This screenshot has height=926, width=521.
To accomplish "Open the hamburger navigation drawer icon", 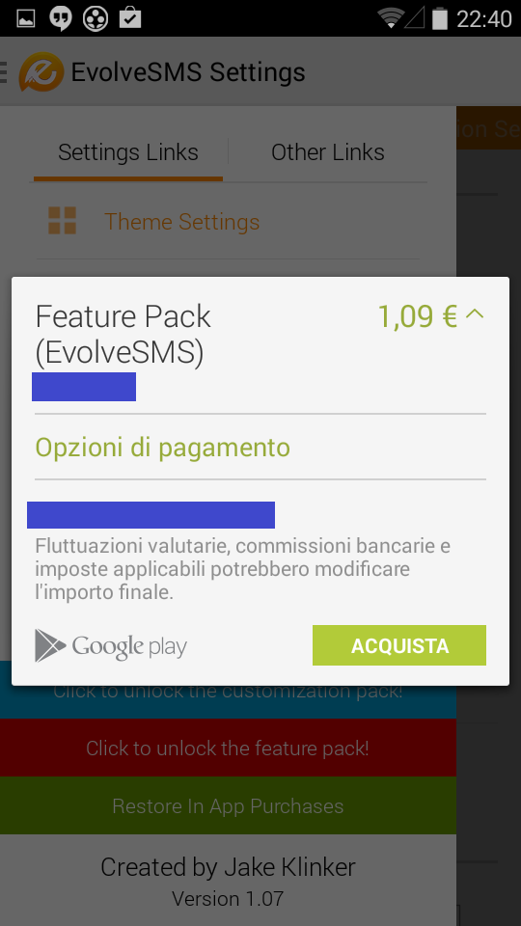I will tap(4, 72).
